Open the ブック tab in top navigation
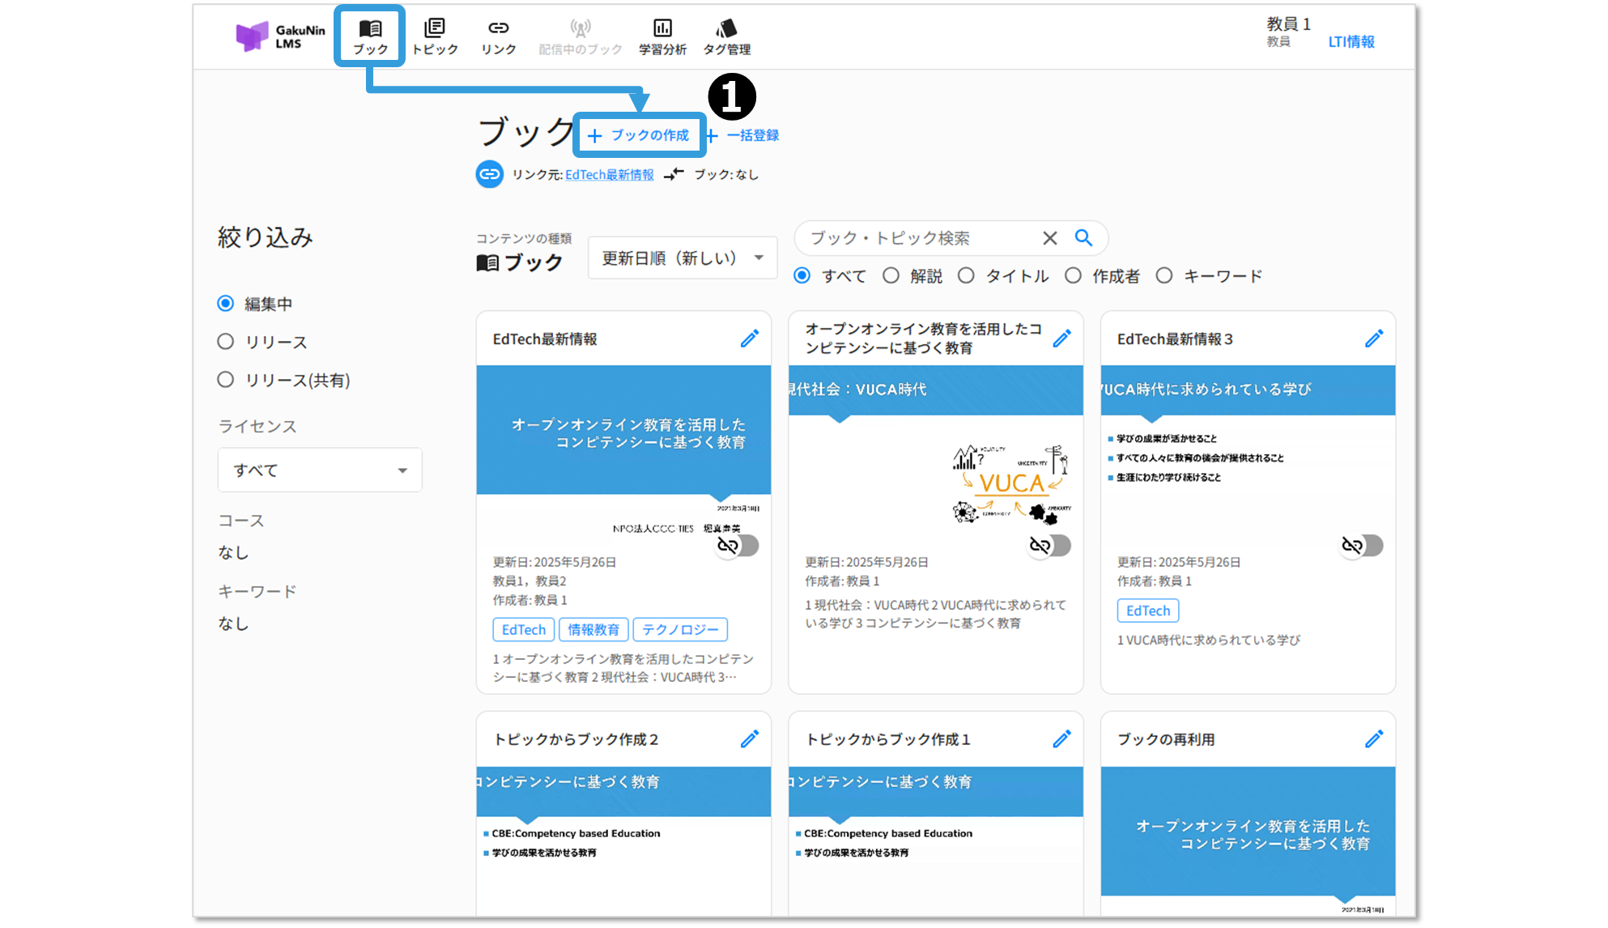 pyautogui.click(x=370, y=36)
